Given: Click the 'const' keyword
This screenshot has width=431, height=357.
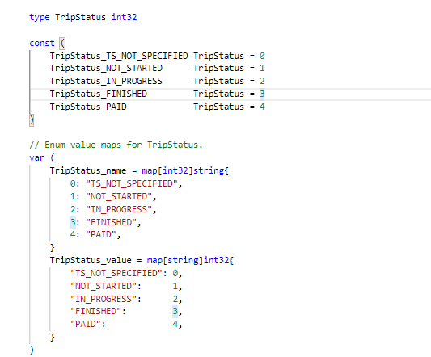Looking at the screenshot, I should [42, 43].
